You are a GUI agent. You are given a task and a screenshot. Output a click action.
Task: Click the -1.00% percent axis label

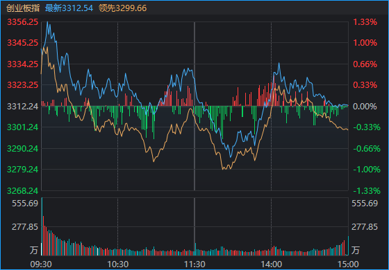click(367, 170)
